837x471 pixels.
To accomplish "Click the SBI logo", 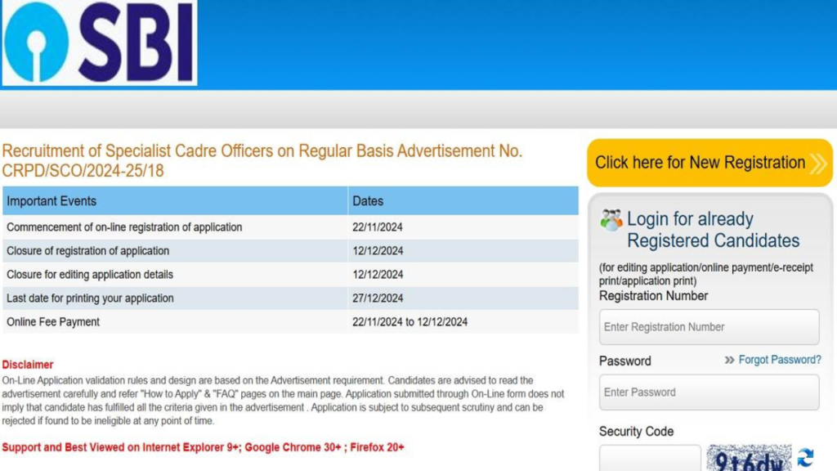I will tap(99, 43).
